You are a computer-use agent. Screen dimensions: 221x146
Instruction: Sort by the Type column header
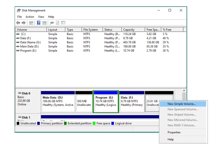74,30
